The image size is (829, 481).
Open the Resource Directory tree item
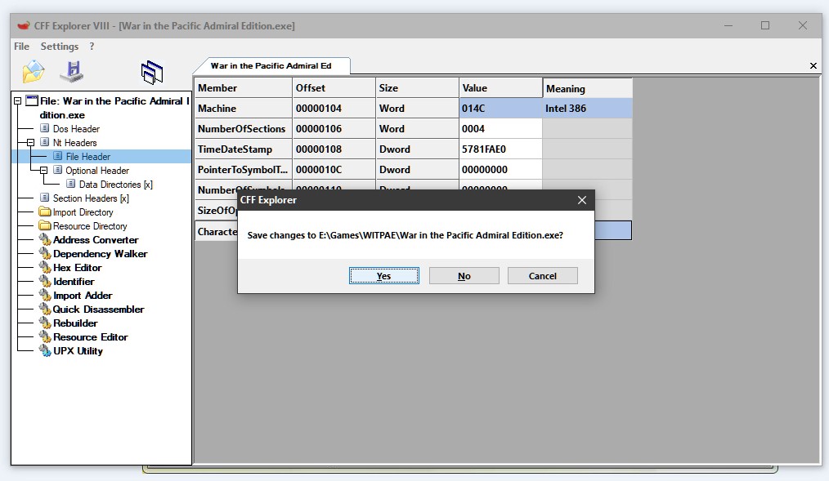(x=90, y=226)
